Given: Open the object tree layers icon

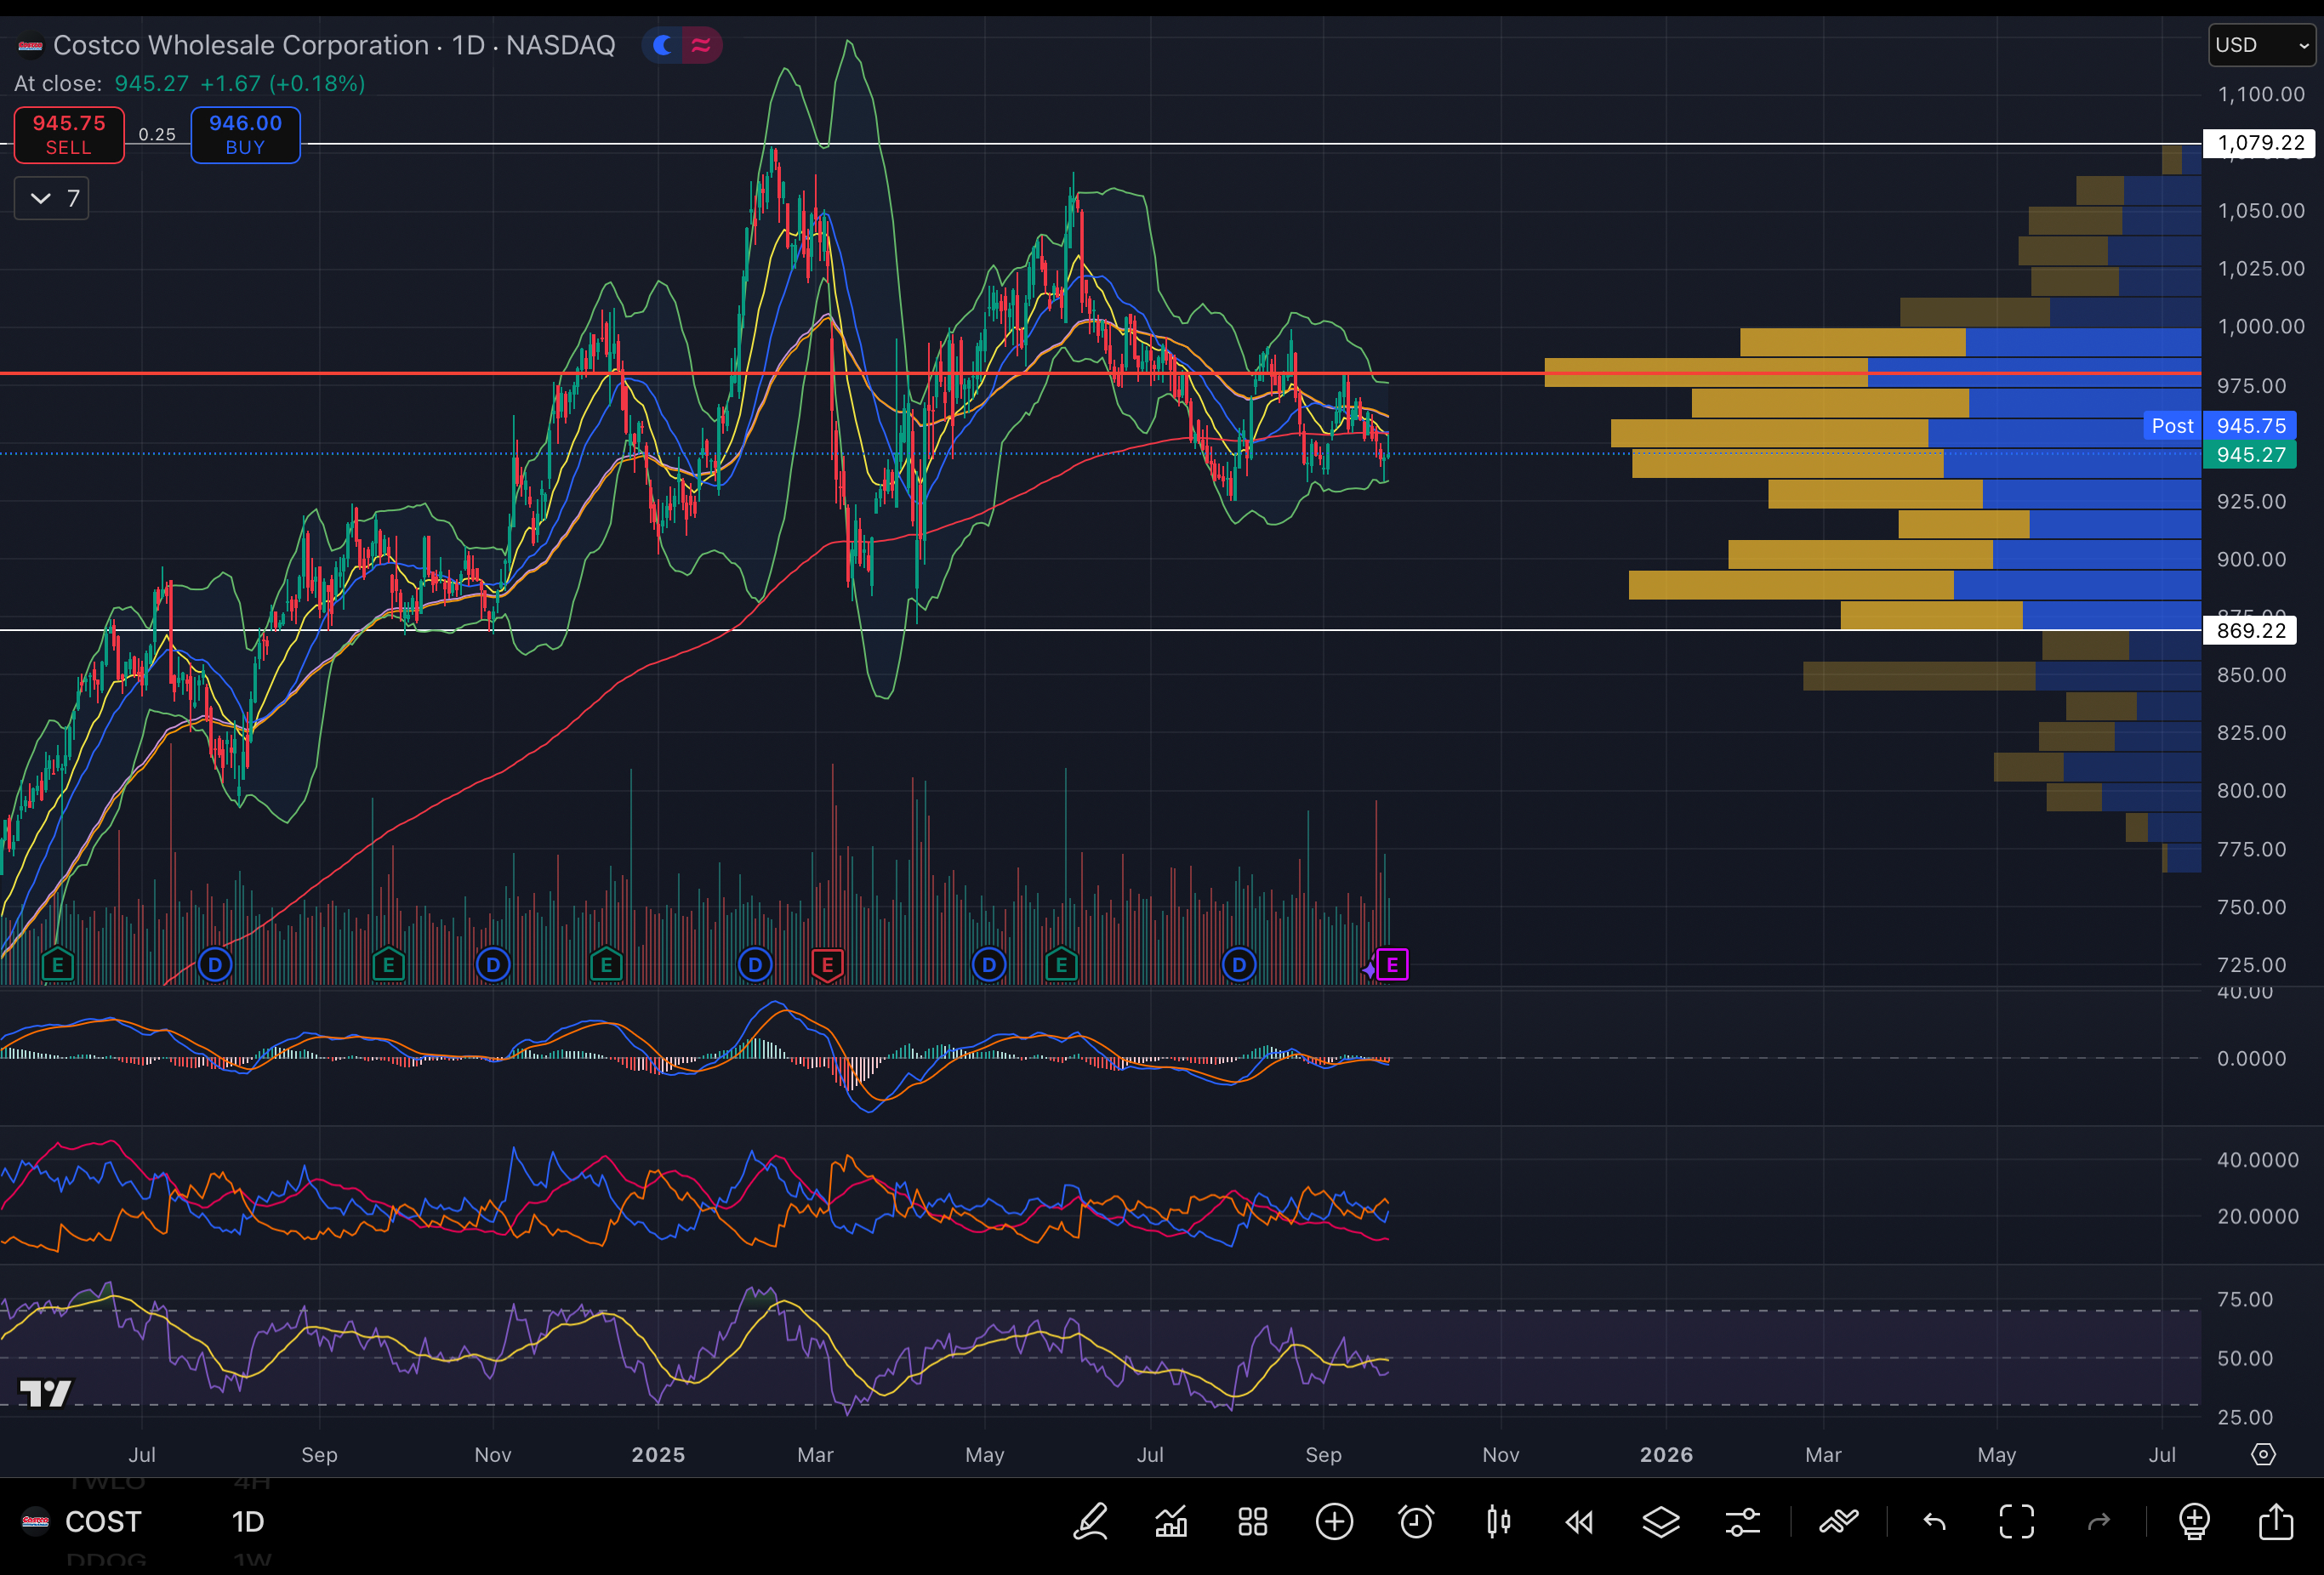Looking at the screenshot, I should 1661,1522.
